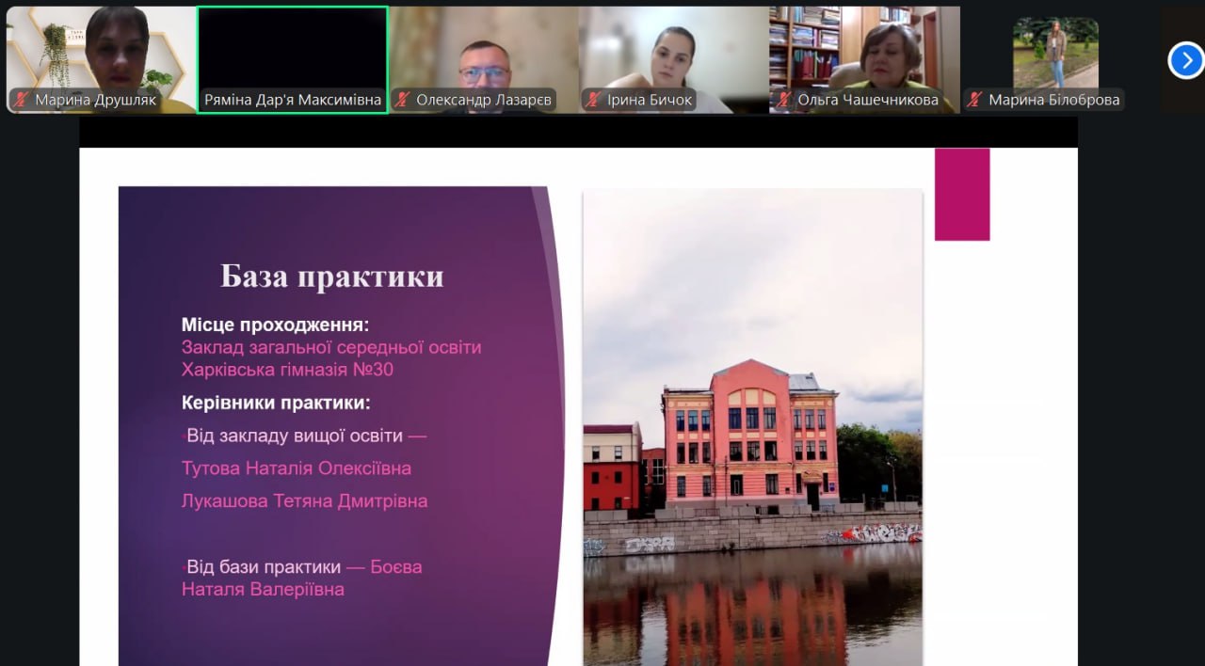This screenshot has height=666, width=1205.
Task: Choose Ольга Чашечникова's video tile
Action: tap(864, 49)
